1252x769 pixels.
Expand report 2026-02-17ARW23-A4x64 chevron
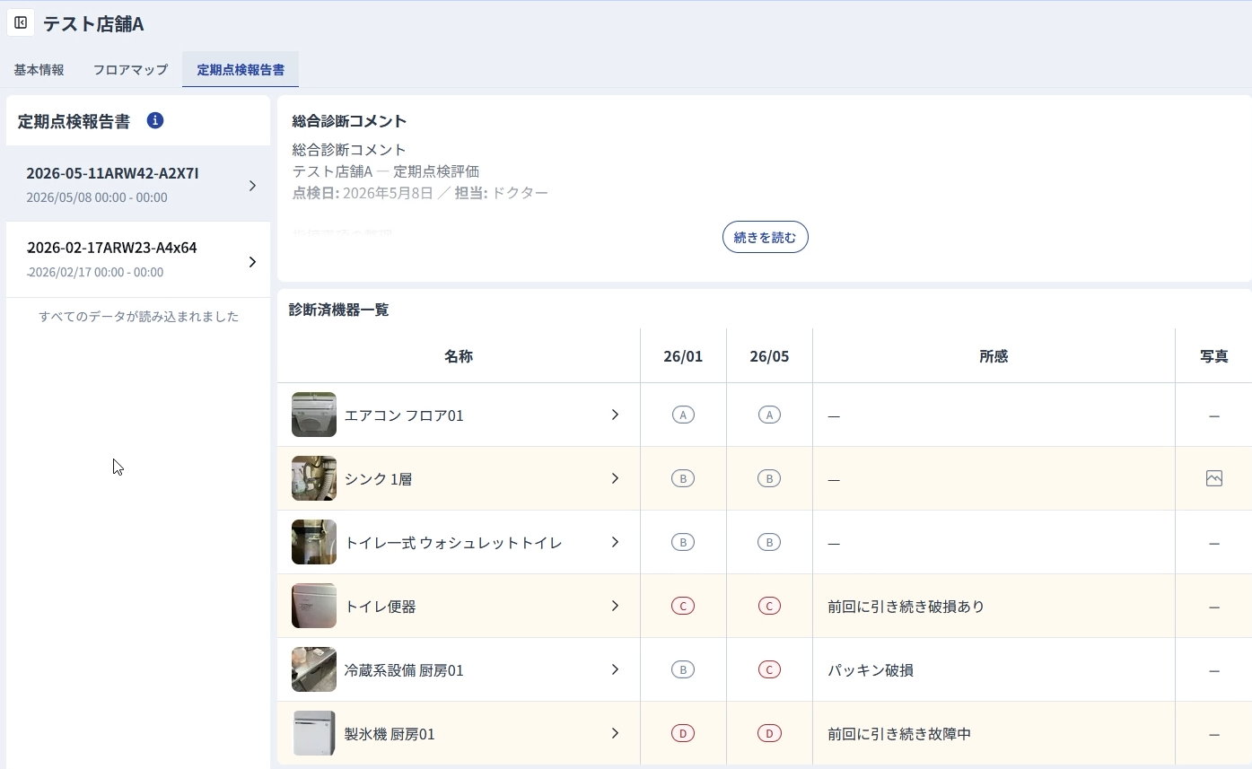pos(252,261)
